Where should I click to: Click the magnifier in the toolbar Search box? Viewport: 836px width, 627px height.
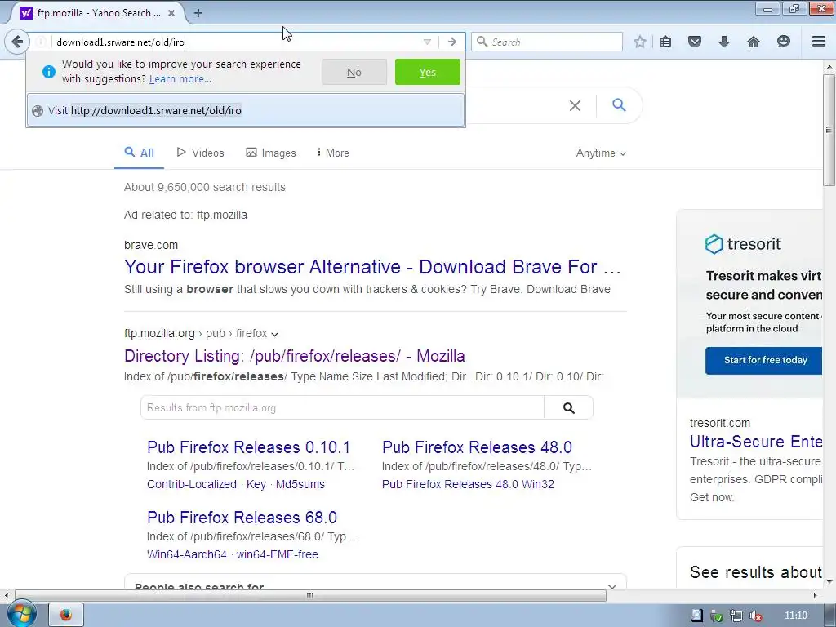[482, 42]
